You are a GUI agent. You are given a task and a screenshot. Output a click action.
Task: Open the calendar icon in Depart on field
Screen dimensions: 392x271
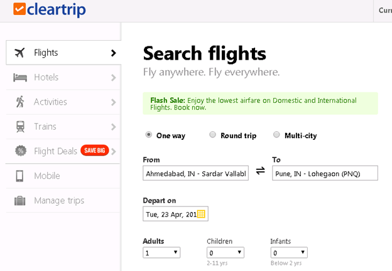coord(201,214)
